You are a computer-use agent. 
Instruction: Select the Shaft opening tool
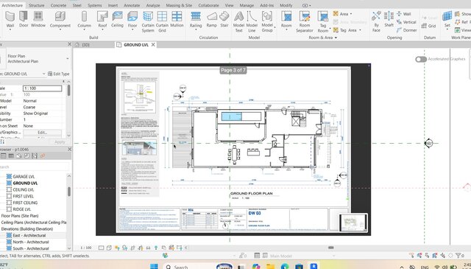point(389,18)
